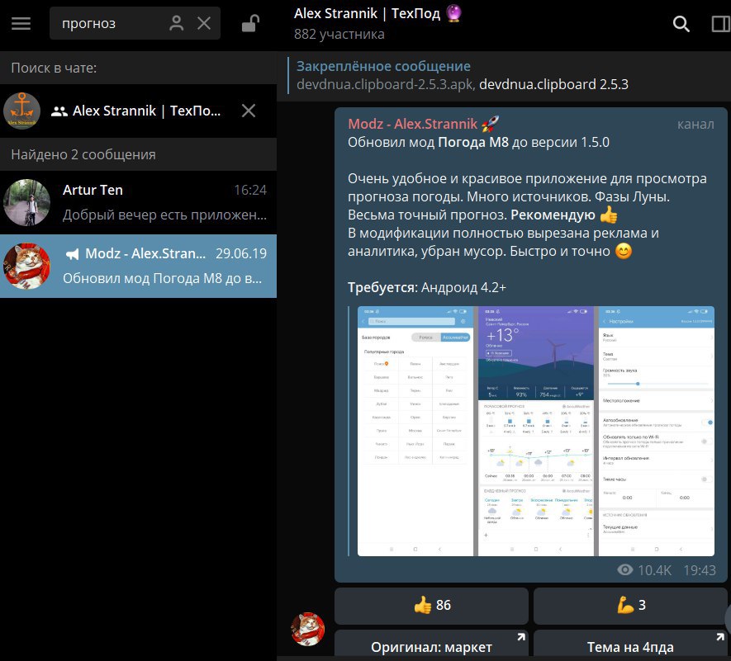
Task: Click the 16:24 timestamp of Artur Ten
Action: tap(250, 190)
